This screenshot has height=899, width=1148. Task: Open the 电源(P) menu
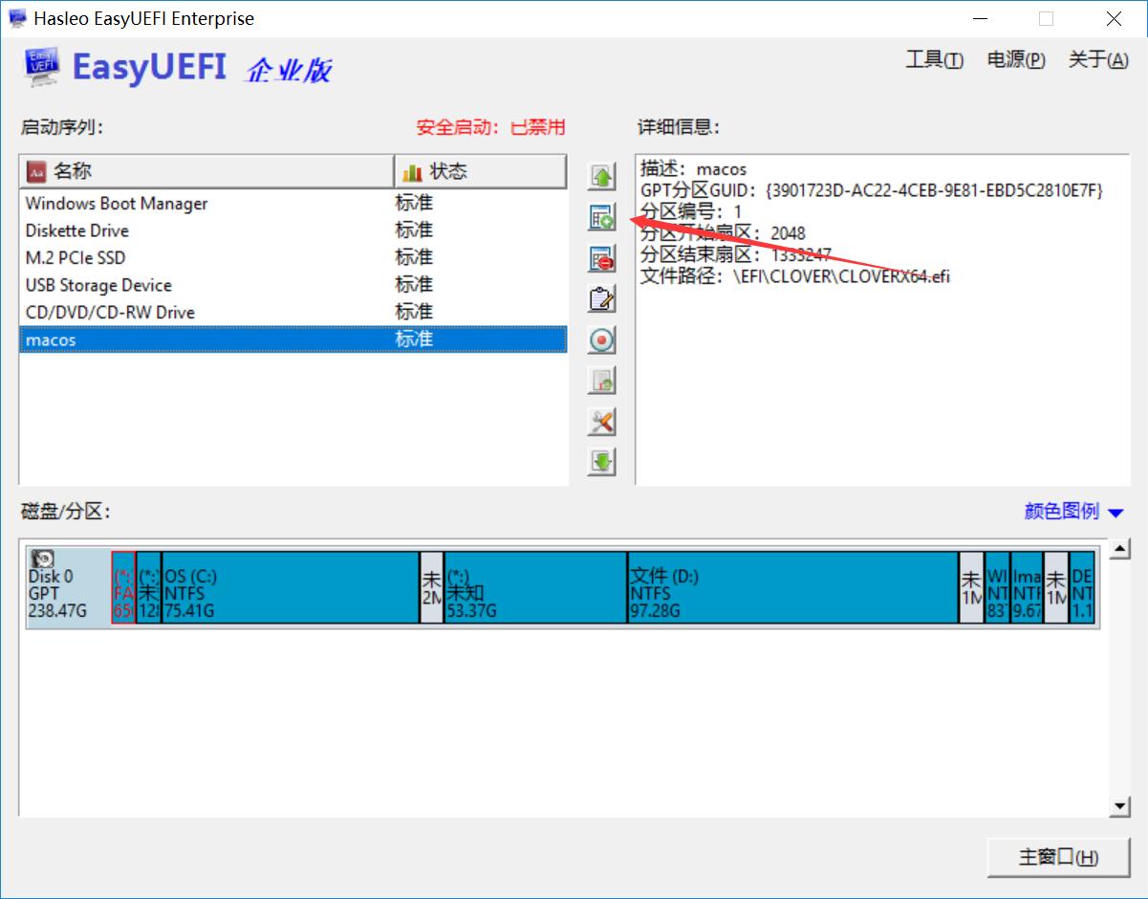(1015, 58)
